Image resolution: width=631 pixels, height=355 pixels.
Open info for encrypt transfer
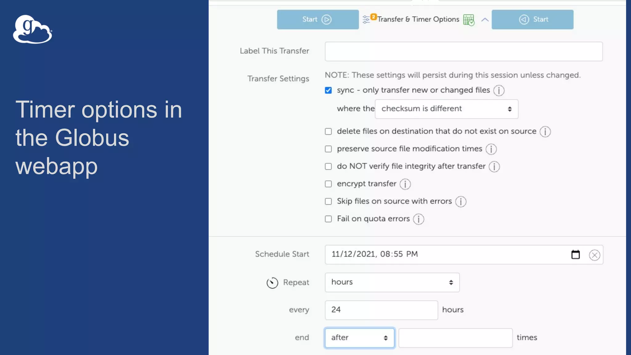405,184
